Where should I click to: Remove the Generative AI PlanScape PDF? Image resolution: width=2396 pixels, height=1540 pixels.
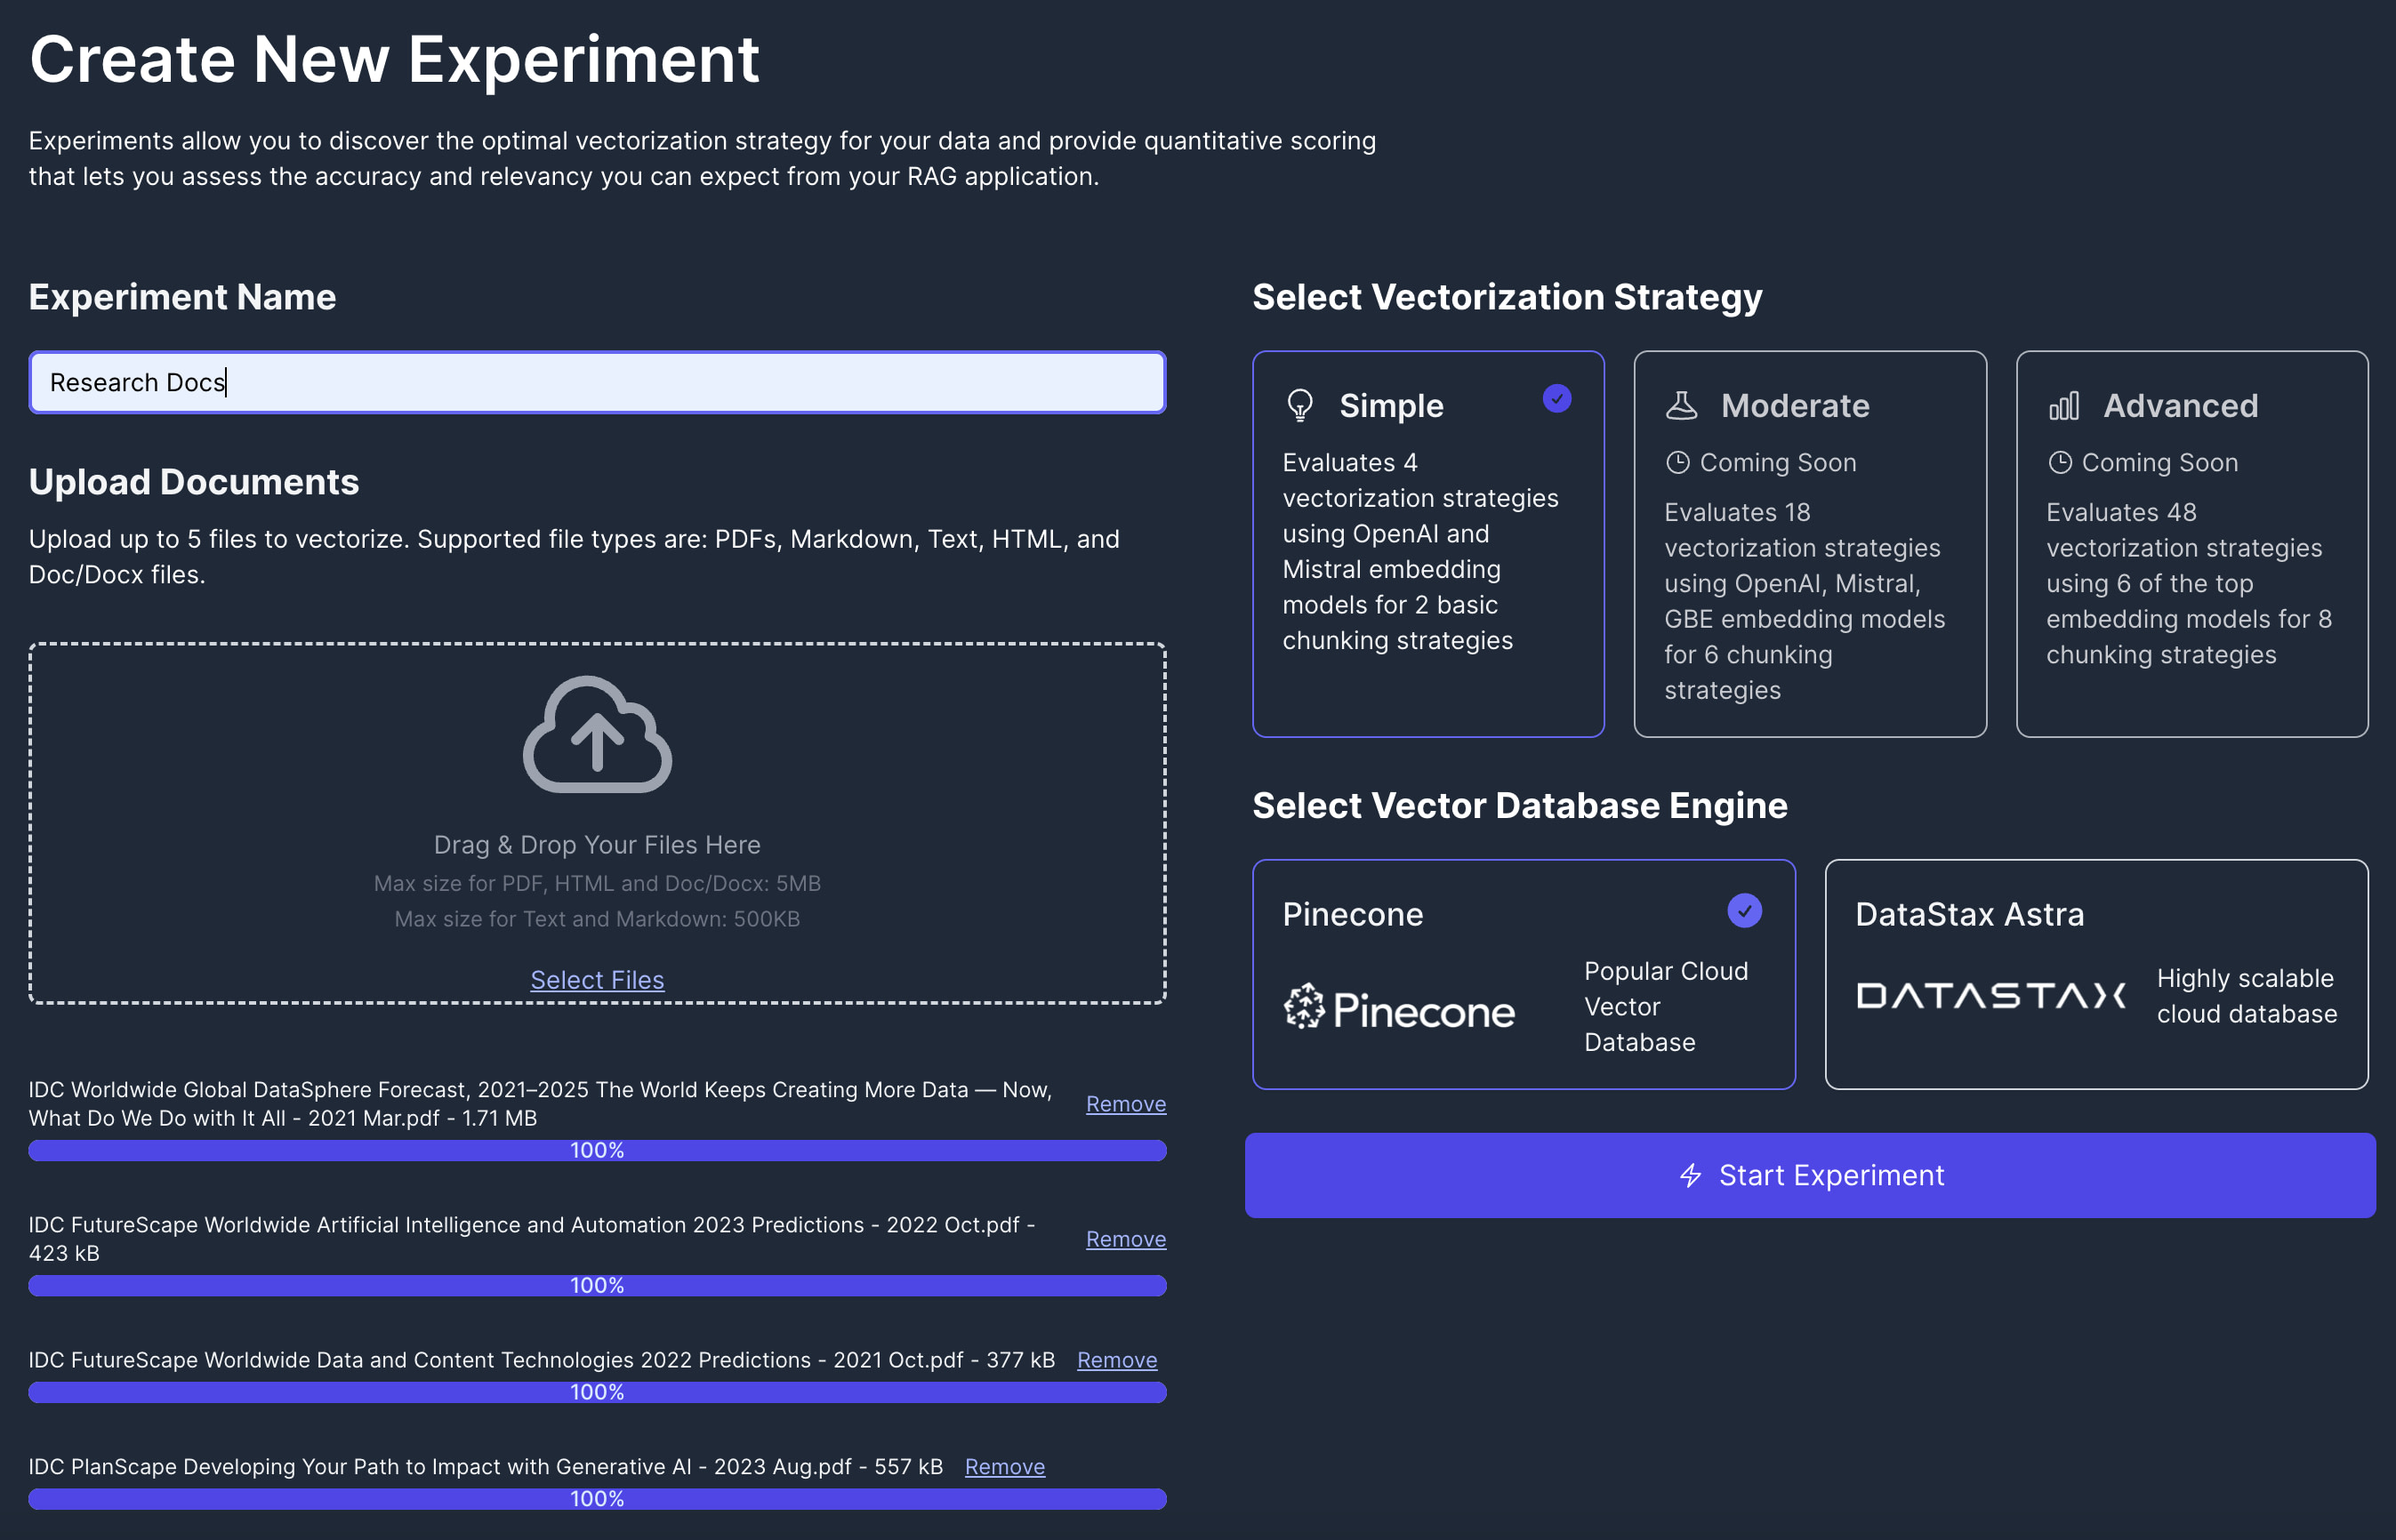1004,1467
